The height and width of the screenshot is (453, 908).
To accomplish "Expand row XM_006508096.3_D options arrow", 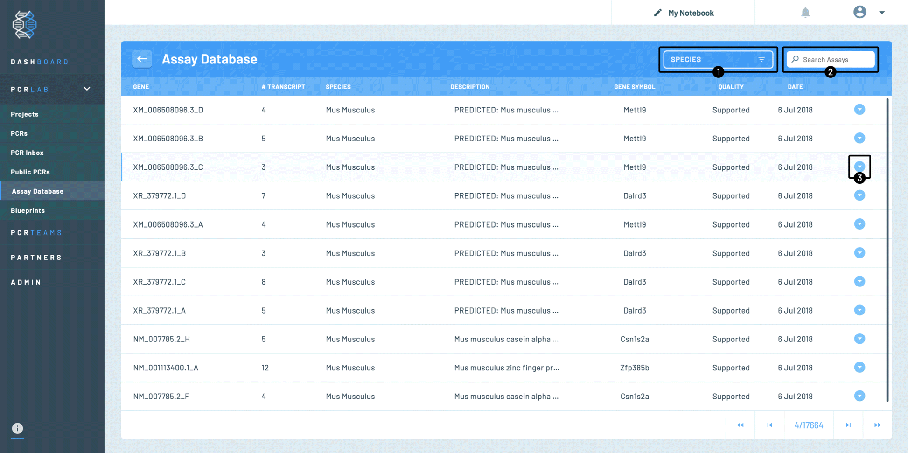I will click(x=859, y=110).
